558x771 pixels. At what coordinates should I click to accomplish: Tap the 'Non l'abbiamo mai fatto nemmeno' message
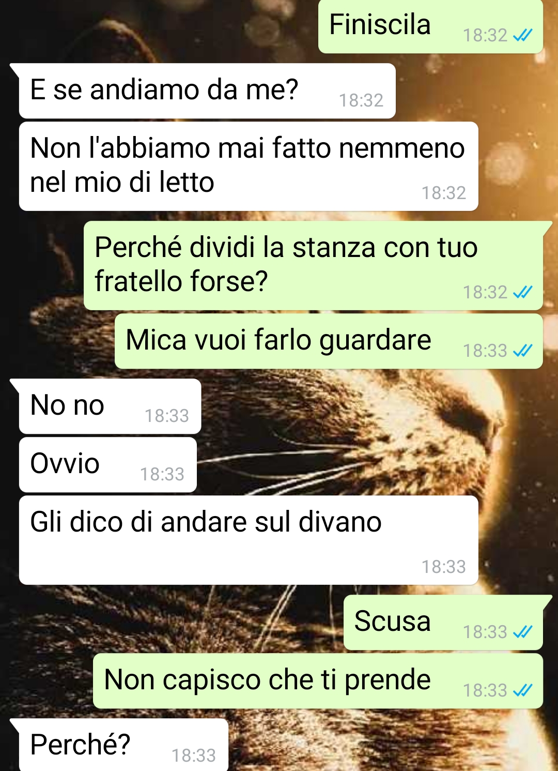coord(249,166)
